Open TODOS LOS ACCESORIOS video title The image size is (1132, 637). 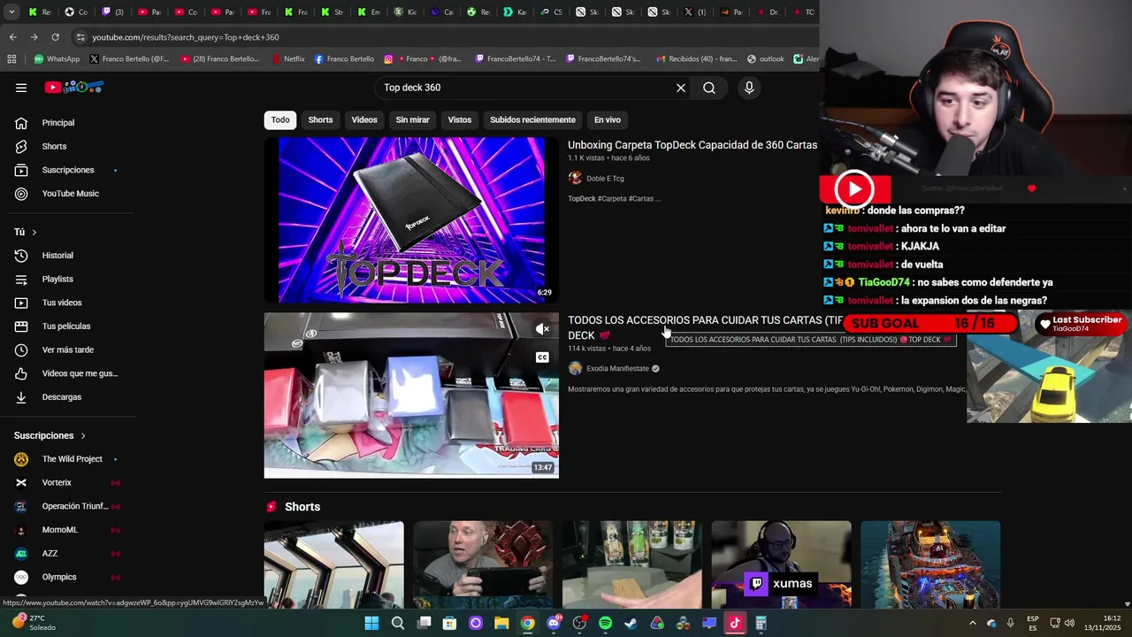705,327
